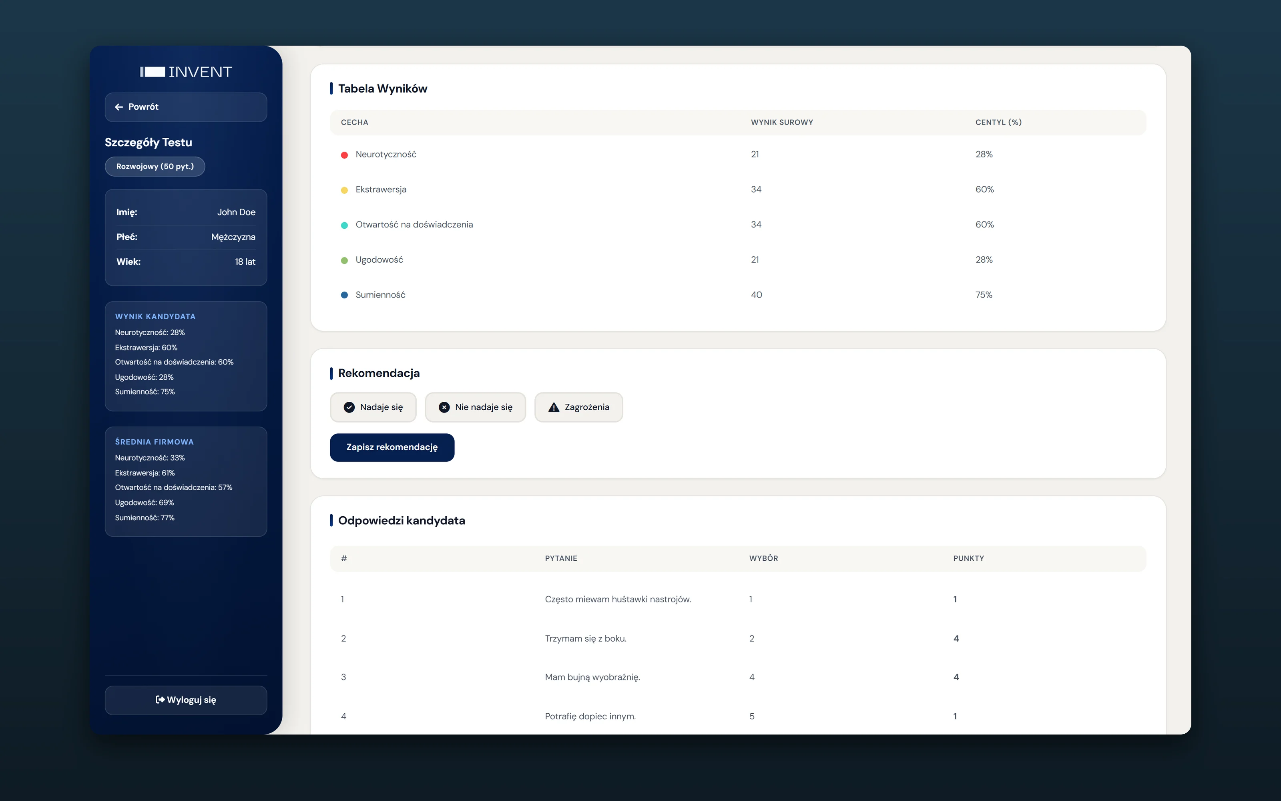Click the Mężczyzna gender value

[x=233, y=237]
